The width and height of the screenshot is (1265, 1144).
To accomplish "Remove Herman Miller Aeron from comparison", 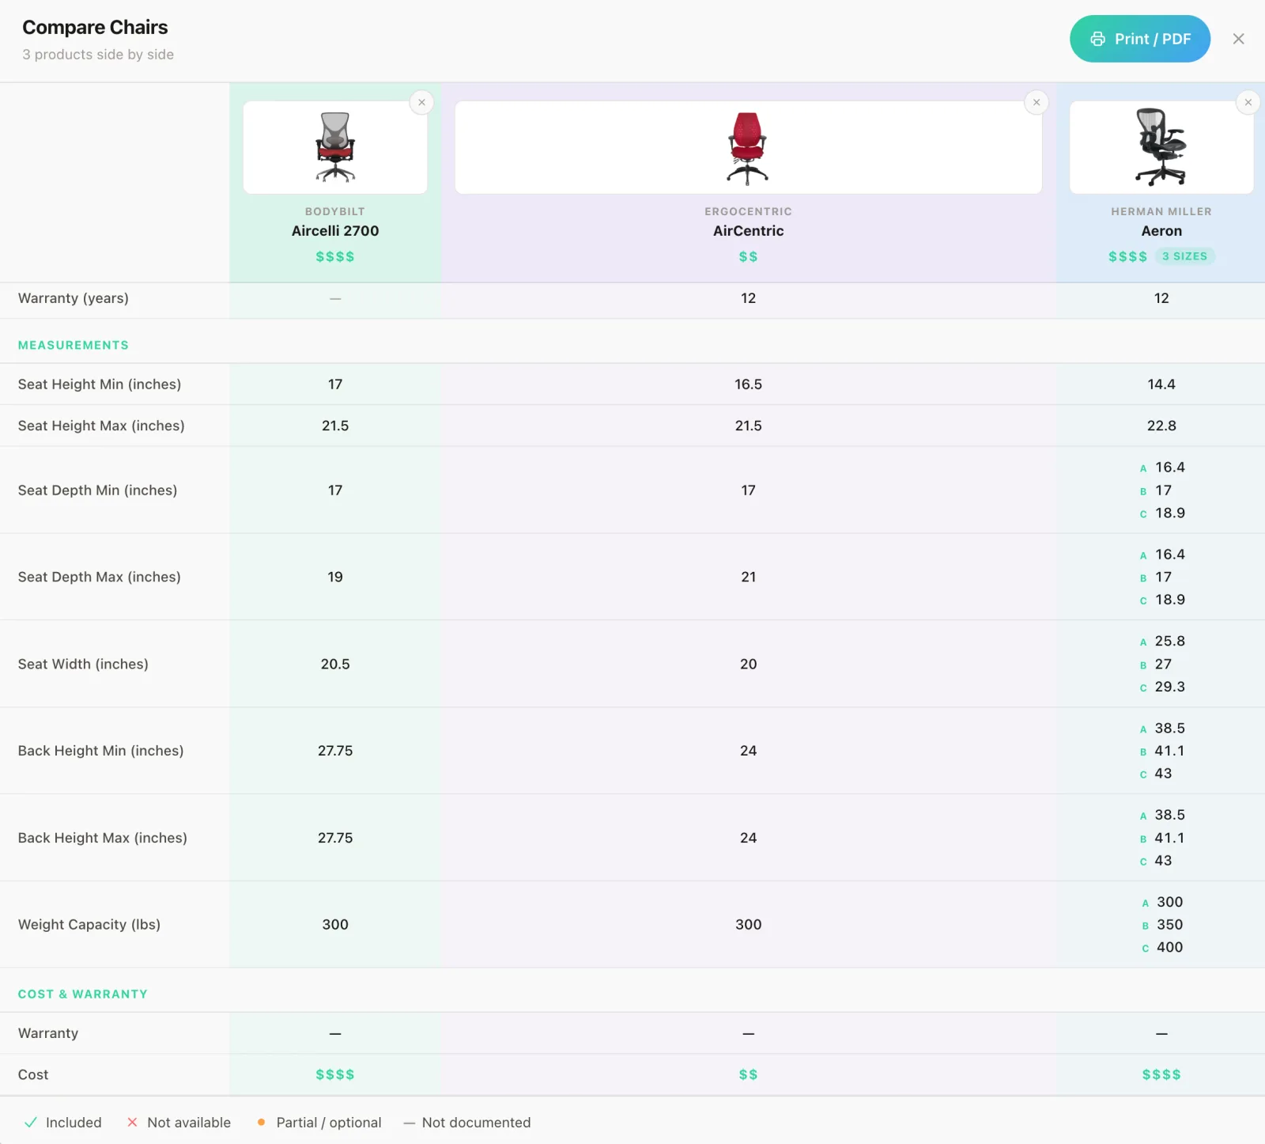I will 1248,102.
